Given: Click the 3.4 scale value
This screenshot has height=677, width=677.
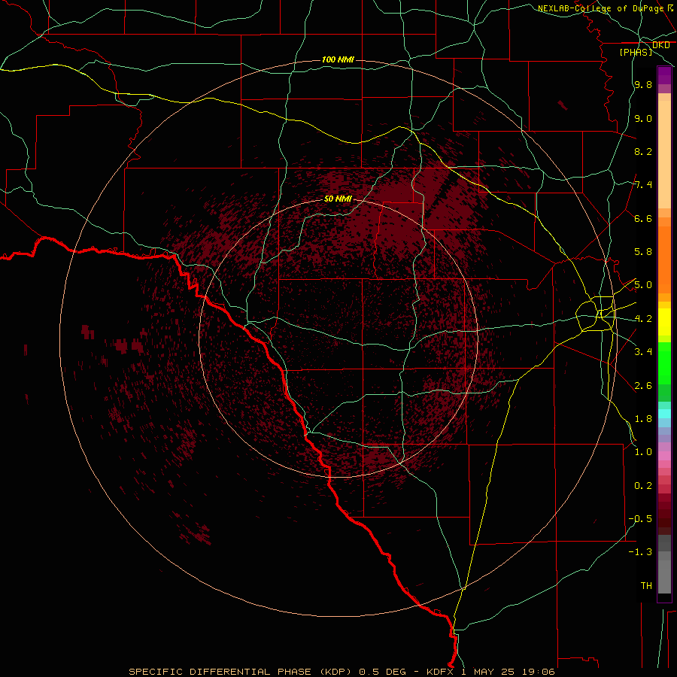Looking at the screenshot, I should (643, 352).
